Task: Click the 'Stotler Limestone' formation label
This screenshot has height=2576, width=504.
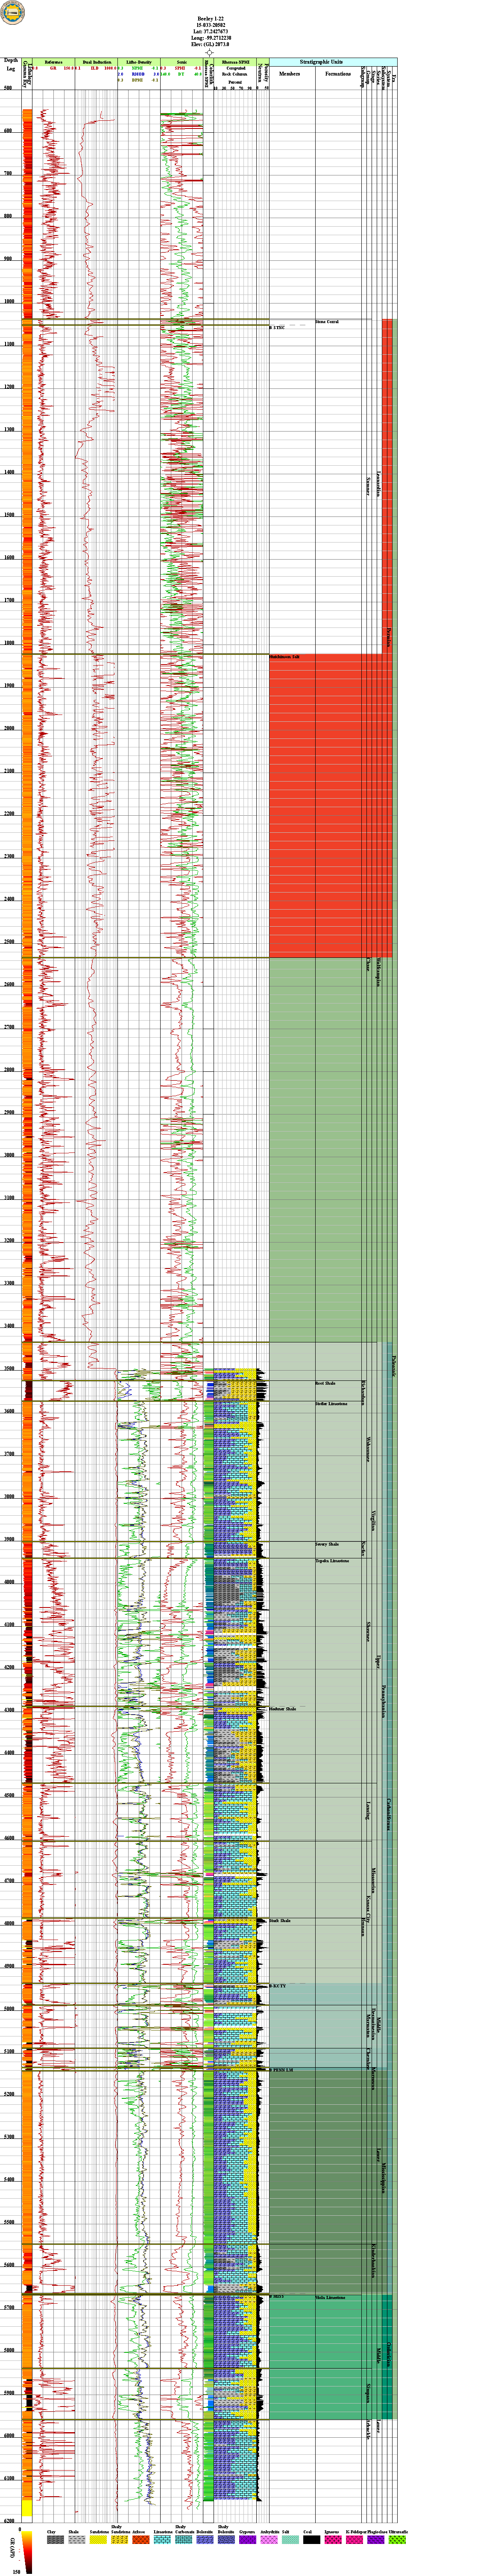Action: [x=331, y=1403]
